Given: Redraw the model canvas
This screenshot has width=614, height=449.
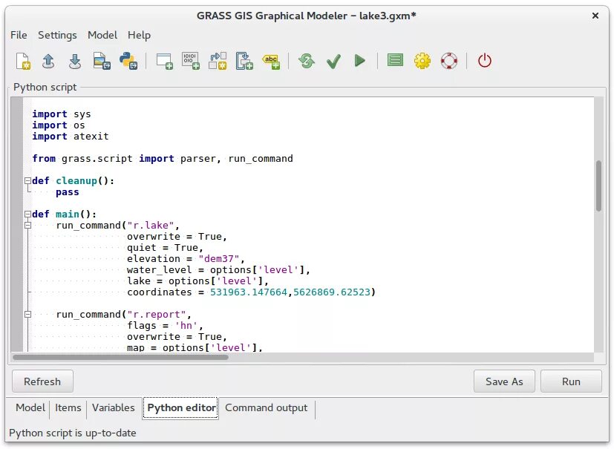Looking at the screenshot, I should 307,61.
